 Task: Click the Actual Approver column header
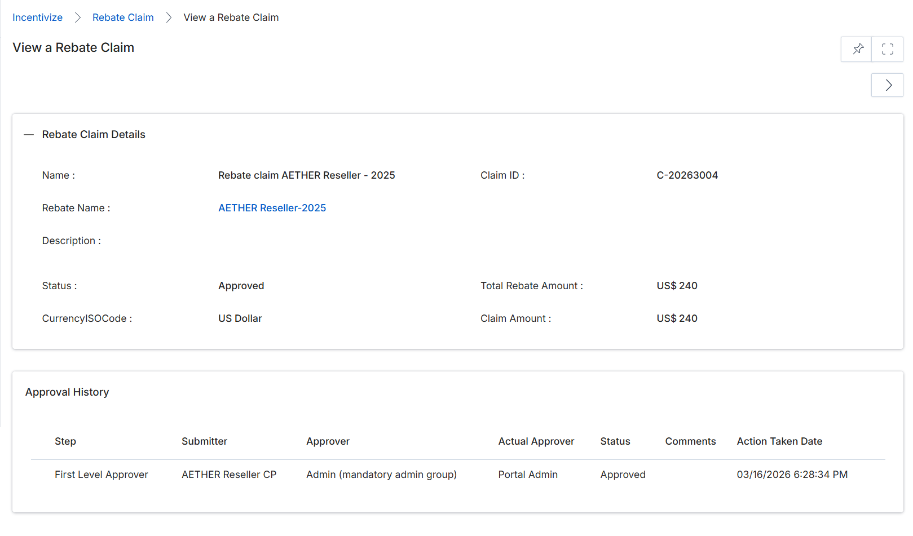536,441
